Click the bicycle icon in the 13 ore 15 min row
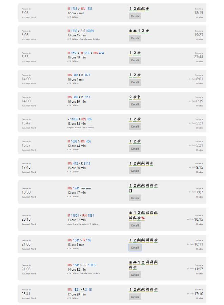This screenshot has width=224, height=305. [135, 31]
